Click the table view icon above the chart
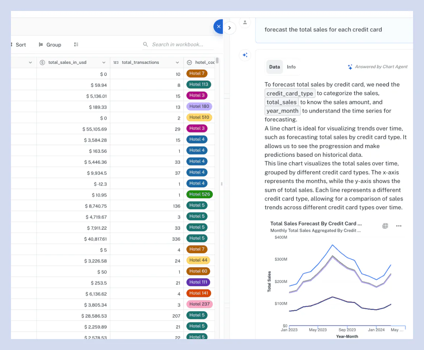The image size is (424, 350). [x=385, y=226]
